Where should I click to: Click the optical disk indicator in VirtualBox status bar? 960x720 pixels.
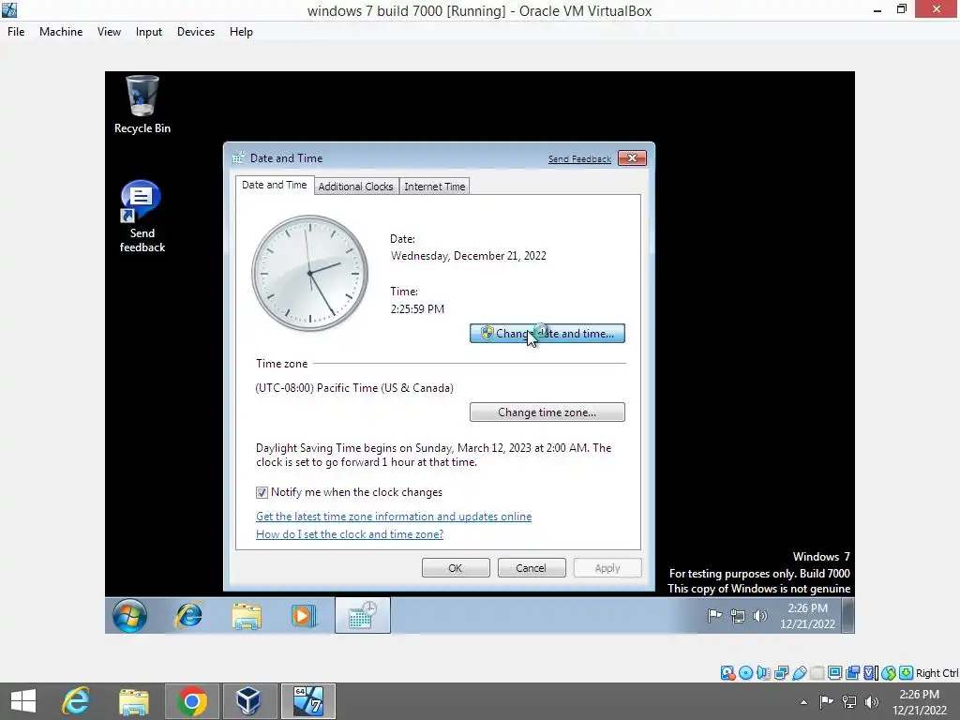coord(745,673)
